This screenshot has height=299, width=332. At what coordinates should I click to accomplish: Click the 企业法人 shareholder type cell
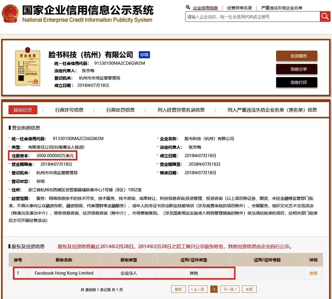pos(129,273)
